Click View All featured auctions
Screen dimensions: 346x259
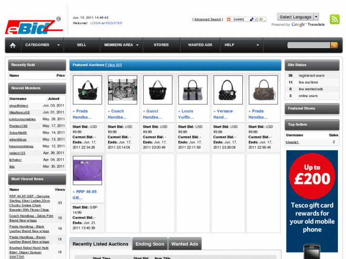(x=113, y=65)
